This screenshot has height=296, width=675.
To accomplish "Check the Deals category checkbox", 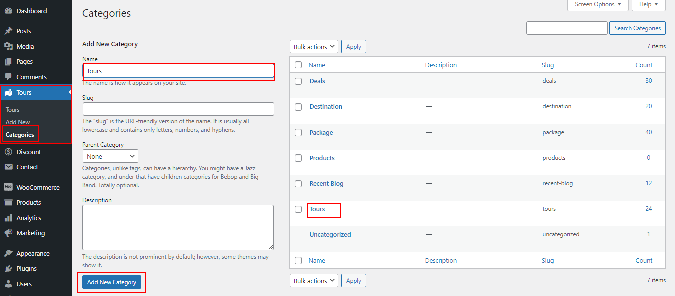I will click(298, 81).
